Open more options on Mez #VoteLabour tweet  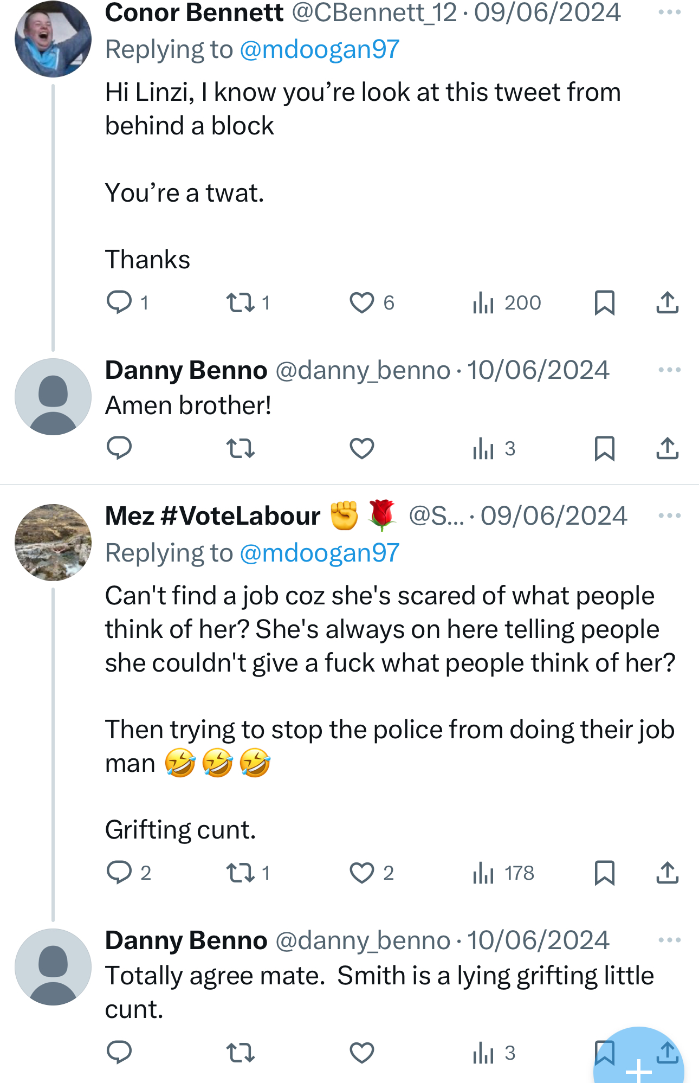pyautogui.click(x=669, y=515)
